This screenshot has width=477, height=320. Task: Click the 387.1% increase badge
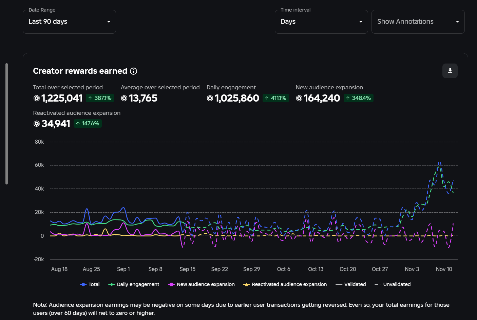pyautogui.click(x=100, y=98)
